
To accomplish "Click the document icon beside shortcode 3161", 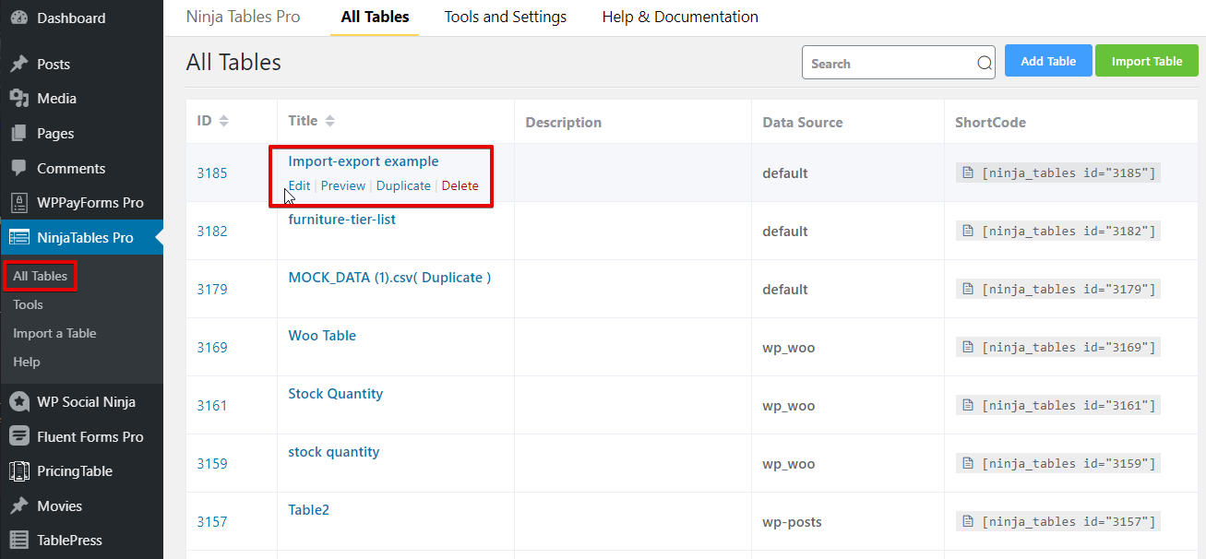I will [968, 405].
